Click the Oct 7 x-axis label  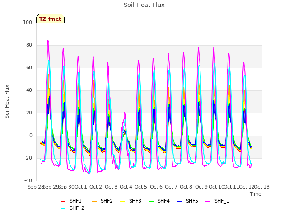[171, 187]
